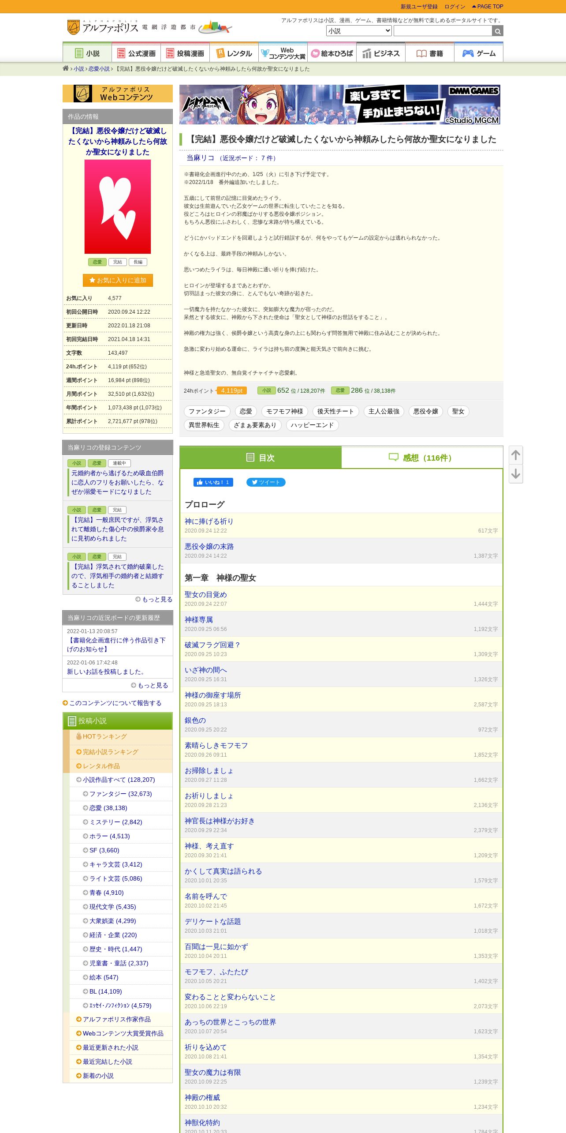Click the Twitter ツイート button
Screen dimensions: 566x1133
[266, 482]
